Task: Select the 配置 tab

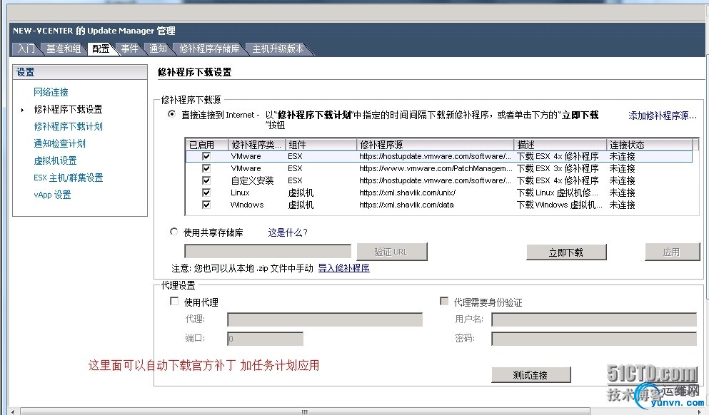Action: [101, 48]
